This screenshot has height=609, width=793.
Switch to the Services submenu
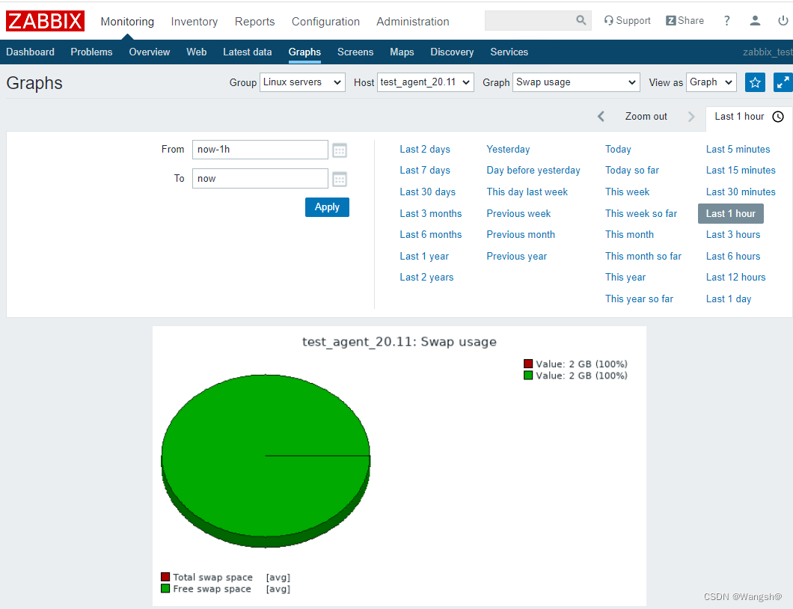(x=509, y=52)
